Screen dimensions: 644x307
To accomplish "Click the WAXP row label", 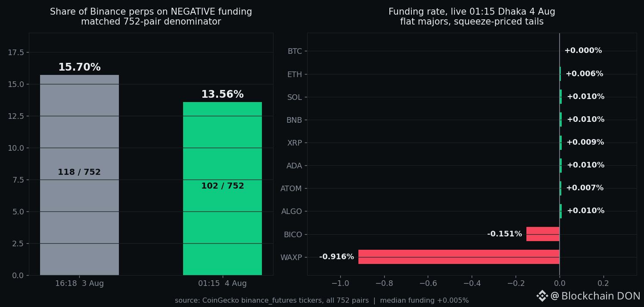I will 291,257.
